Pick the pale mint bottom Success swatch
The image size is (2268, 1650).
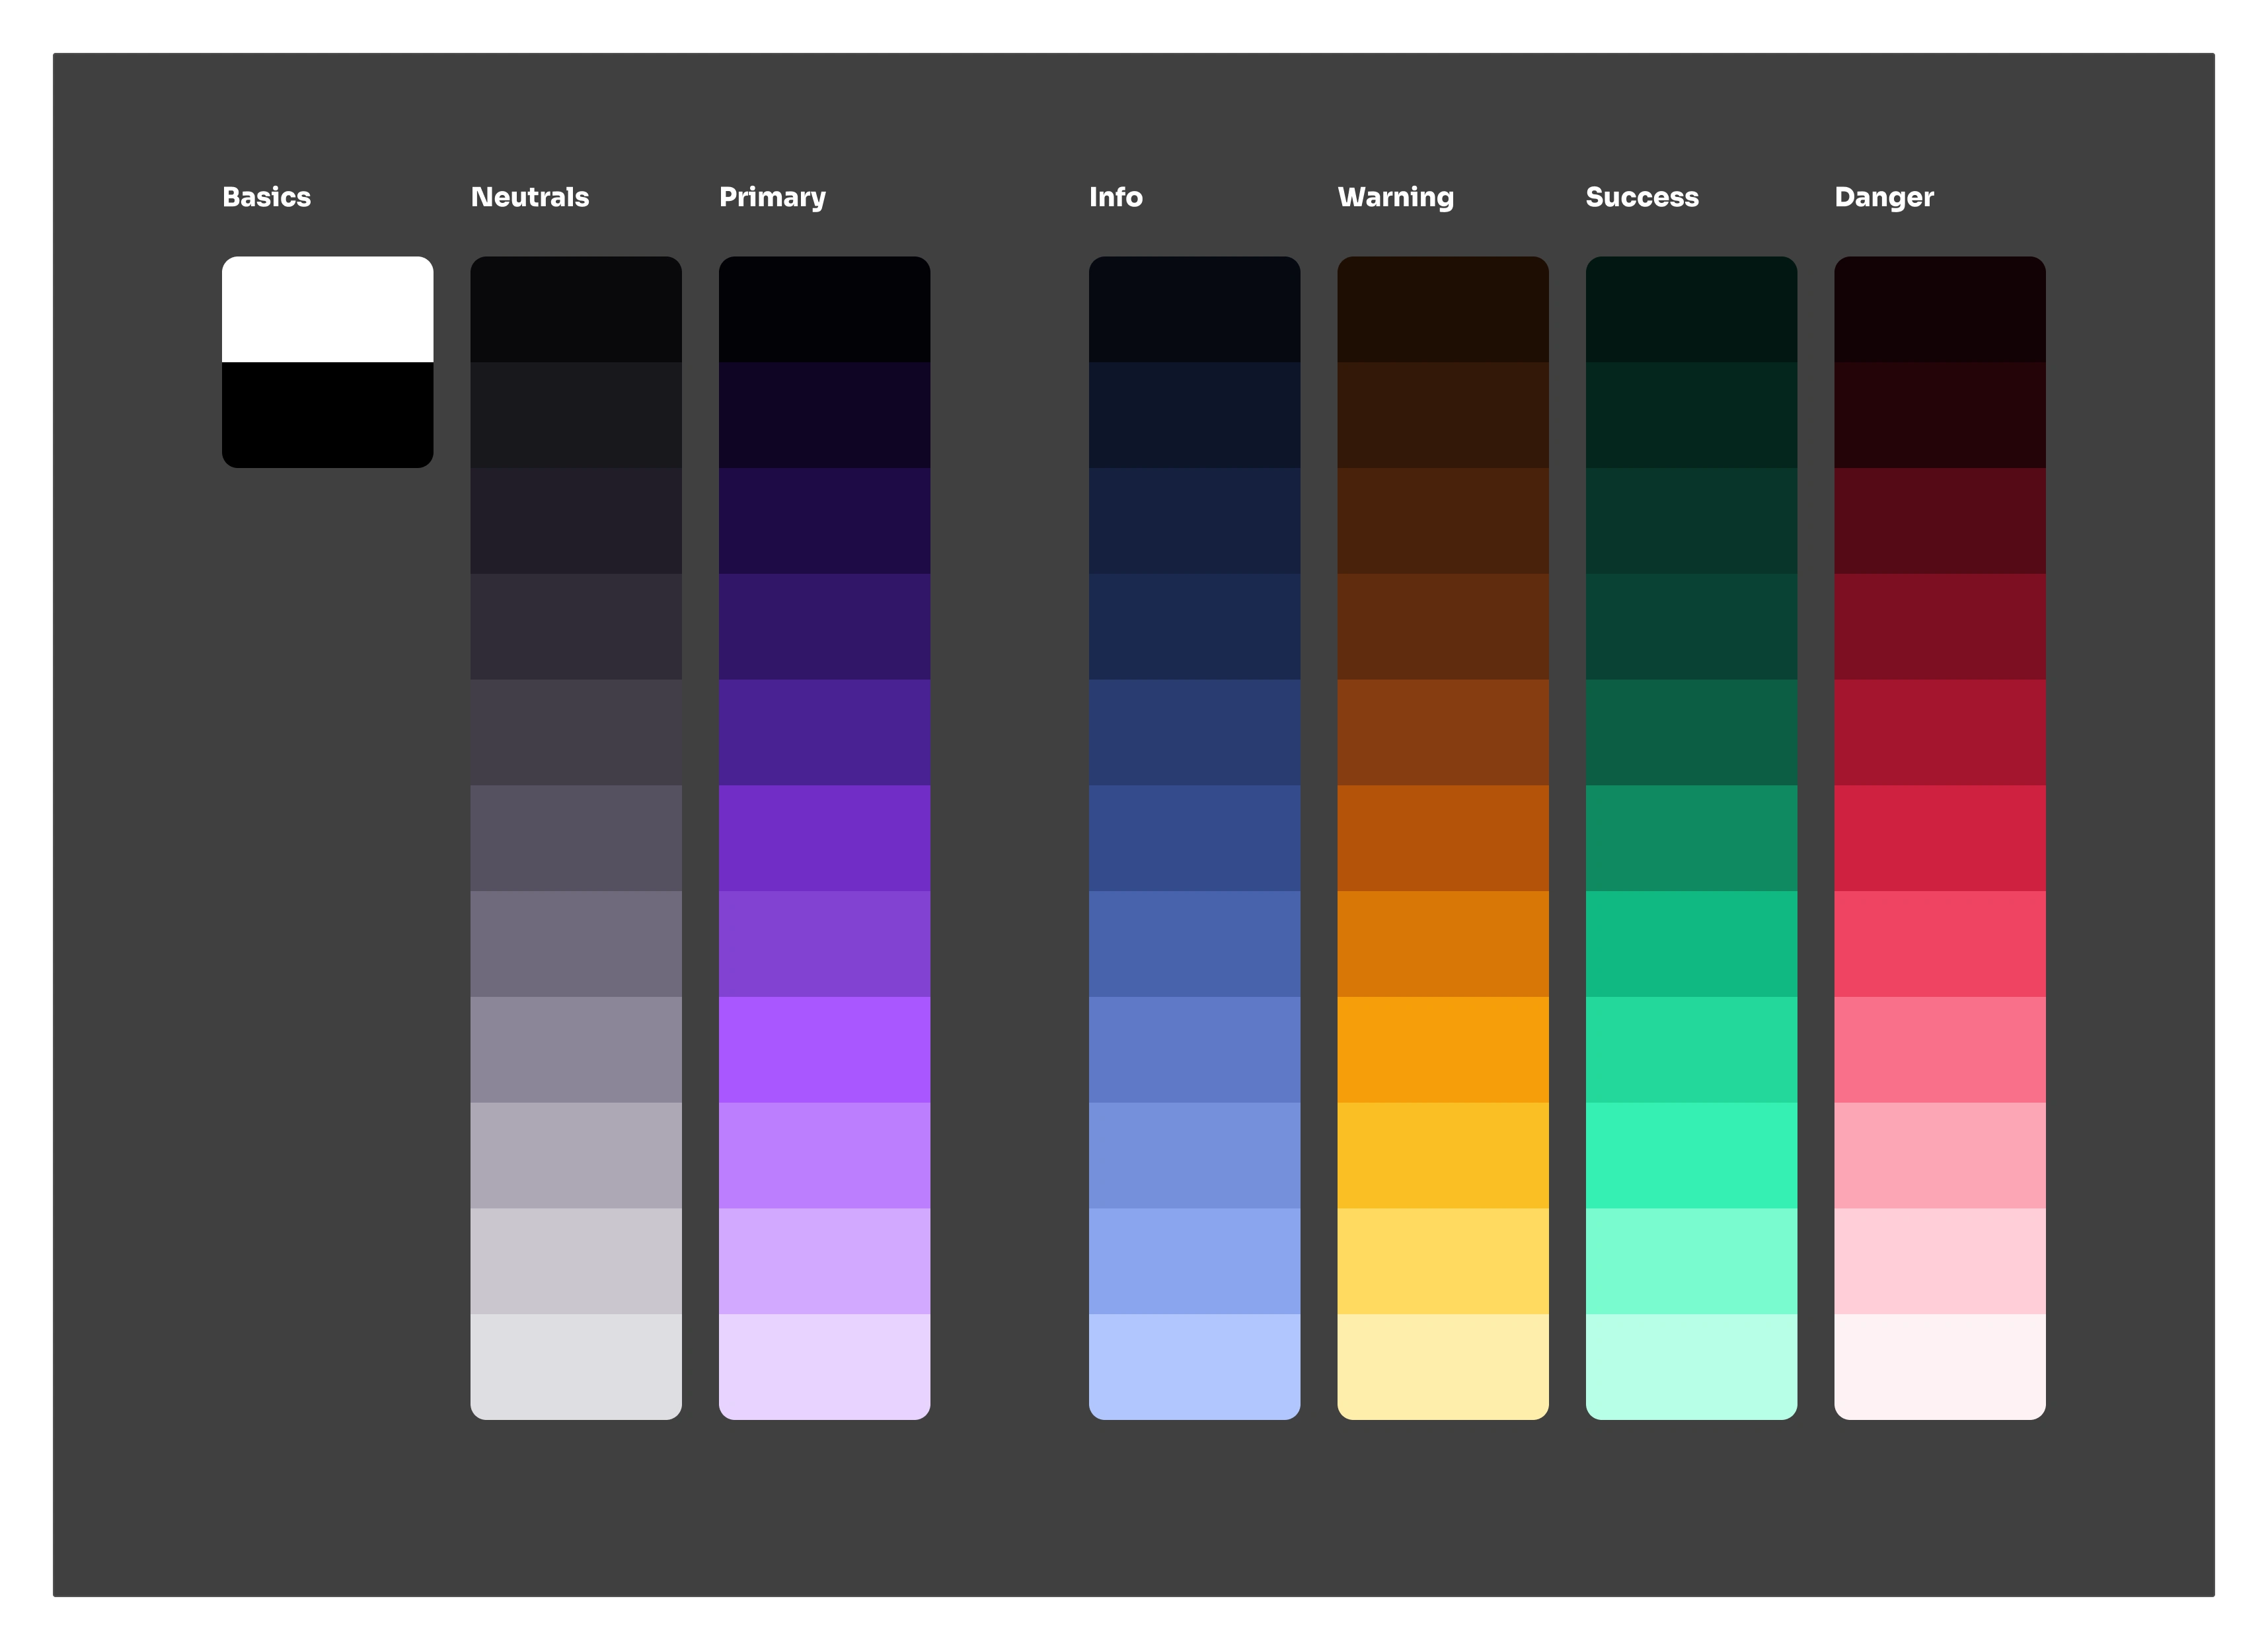pyautogui.click(x=1691, y=1366)
